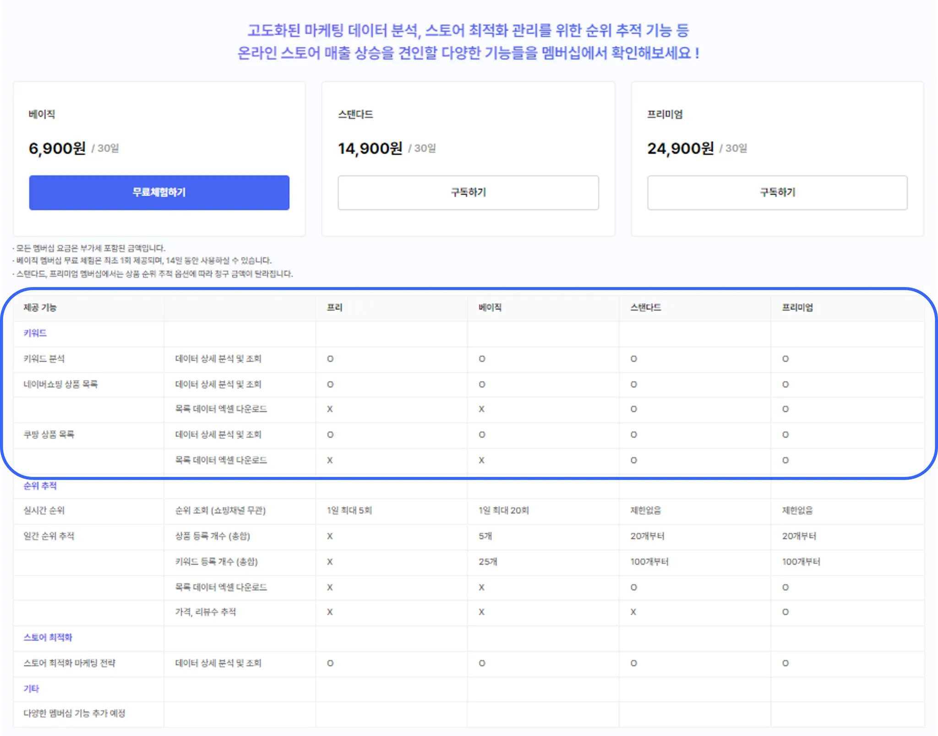Click the 스토어 최적화 section heading
Image resolution: width=938 pixels, height=736 pixels.
[48, 638]
